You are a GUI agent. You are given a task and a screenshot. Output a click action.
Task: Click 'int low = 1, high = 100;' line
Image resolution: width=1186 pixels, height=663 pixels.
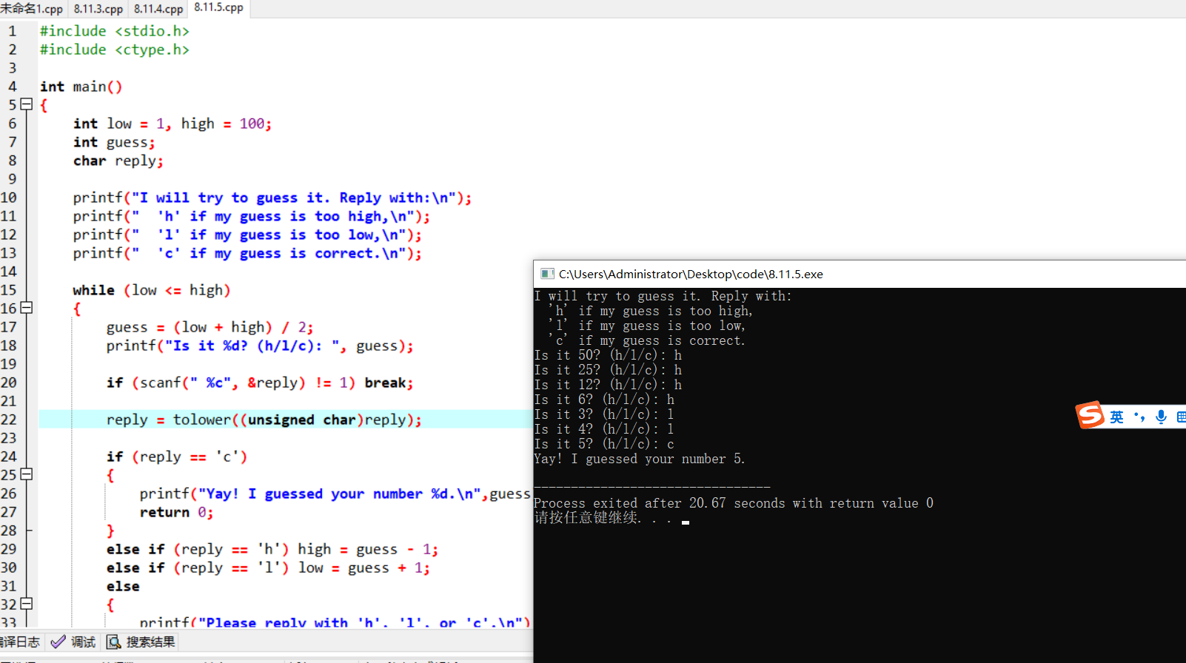(172, 124)
